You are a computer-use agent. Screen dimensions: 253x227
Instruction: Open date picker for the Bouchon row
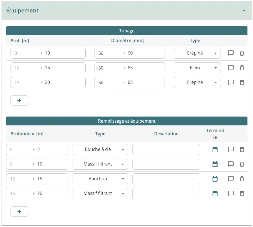click(x=215, y=179)
